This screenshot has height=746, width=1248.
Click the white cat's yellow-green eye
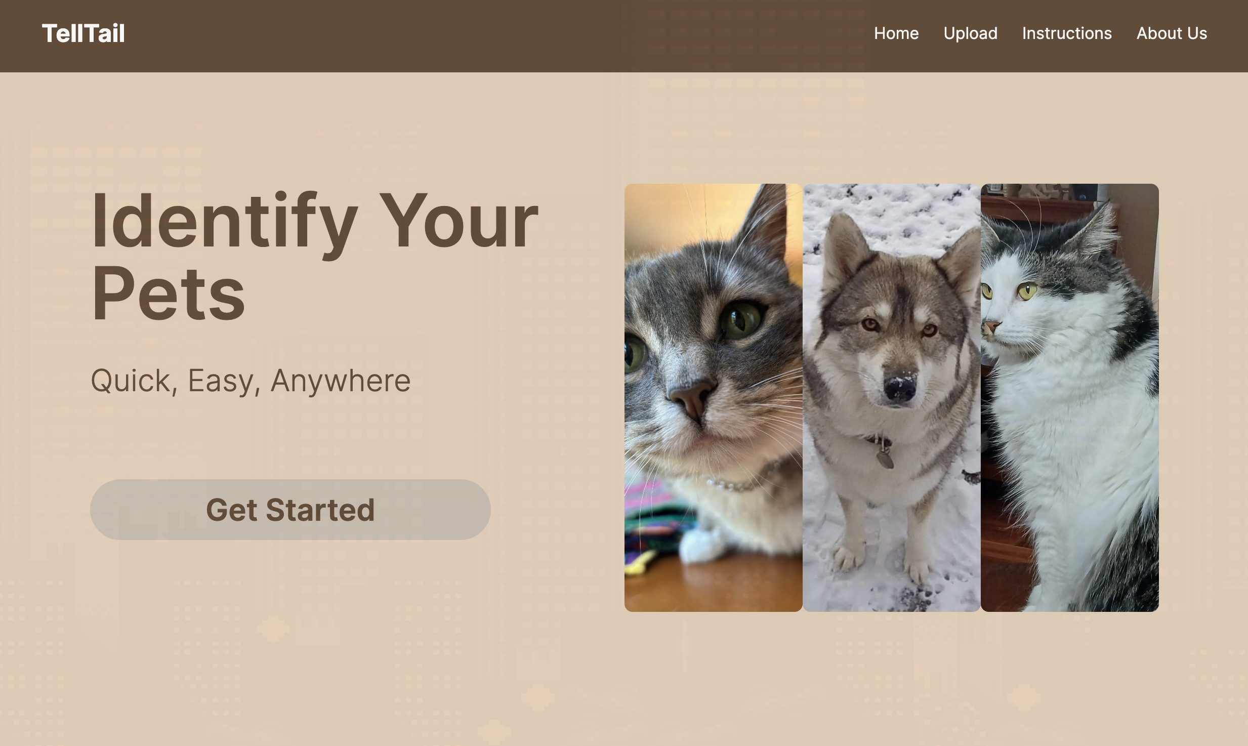pos(1027,292)
